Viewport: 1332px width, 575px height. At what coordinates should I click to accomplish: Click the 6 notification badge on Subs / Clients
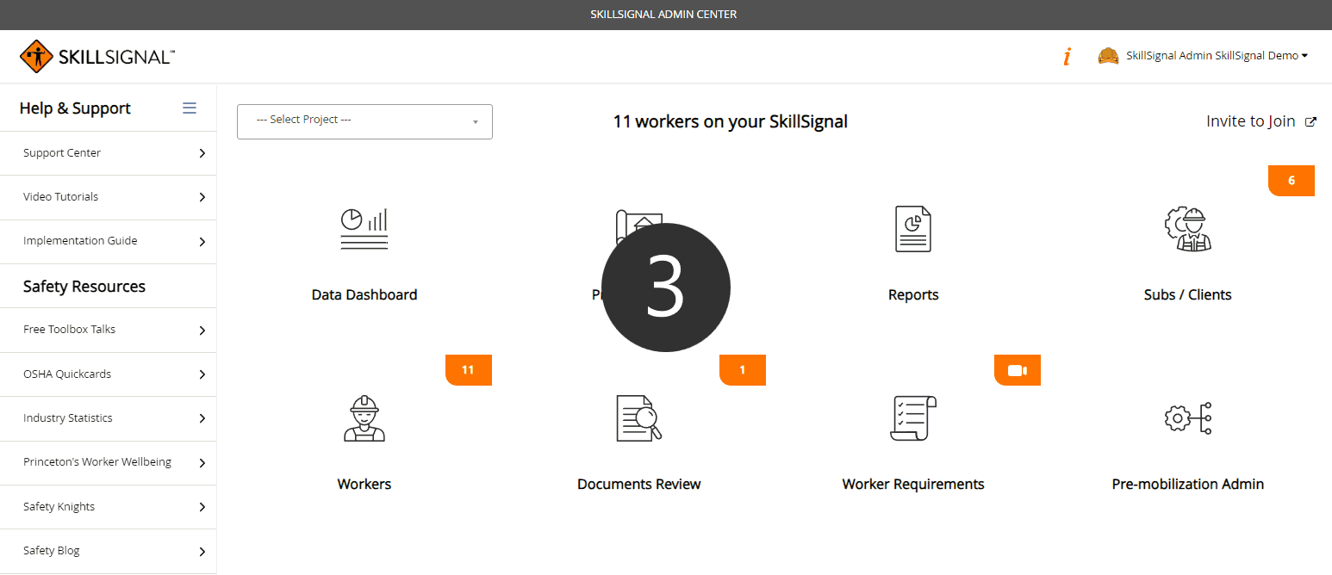1291,180
